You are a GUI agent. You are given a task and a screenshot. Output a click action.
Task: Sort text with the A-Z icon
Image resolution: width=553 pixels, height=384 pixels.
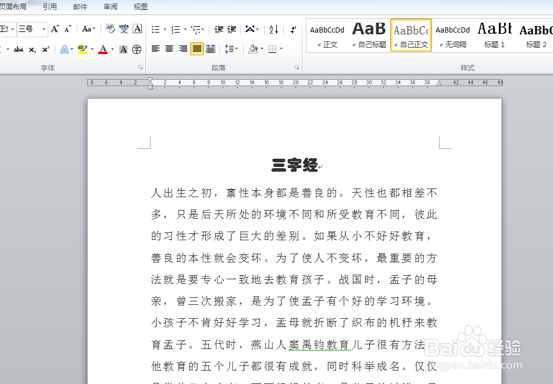click(x=274, y=29)
